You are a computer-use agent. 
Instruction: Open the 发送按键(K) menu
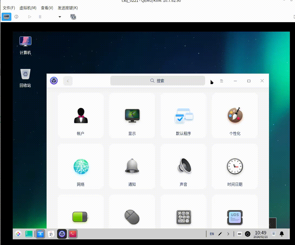[x=68, y=8]
